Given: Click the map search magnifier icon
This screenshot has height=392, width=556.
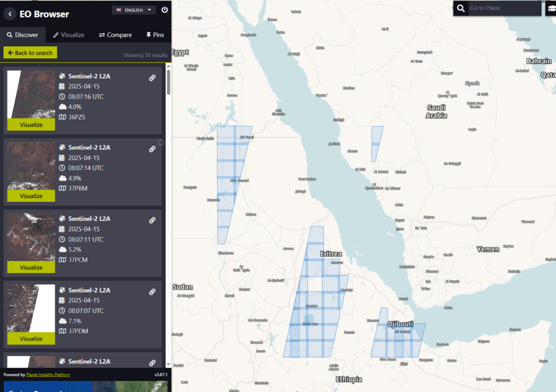Looking at the screenshot, I should [460, 8].
